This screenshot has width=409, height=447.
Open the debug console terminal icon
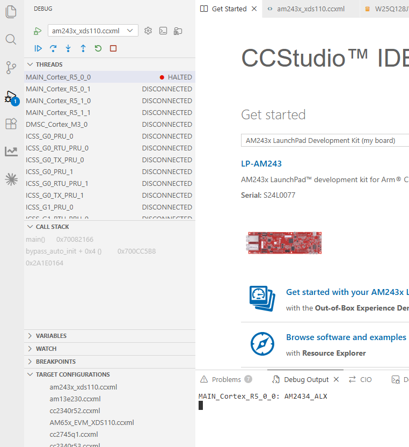pos(163,31)
